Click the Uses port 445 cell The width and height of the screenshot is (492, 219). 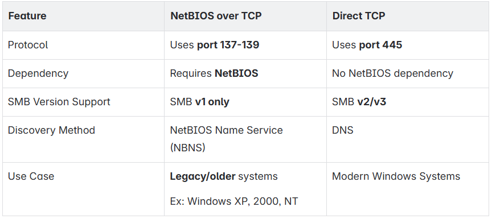(367, 45)
